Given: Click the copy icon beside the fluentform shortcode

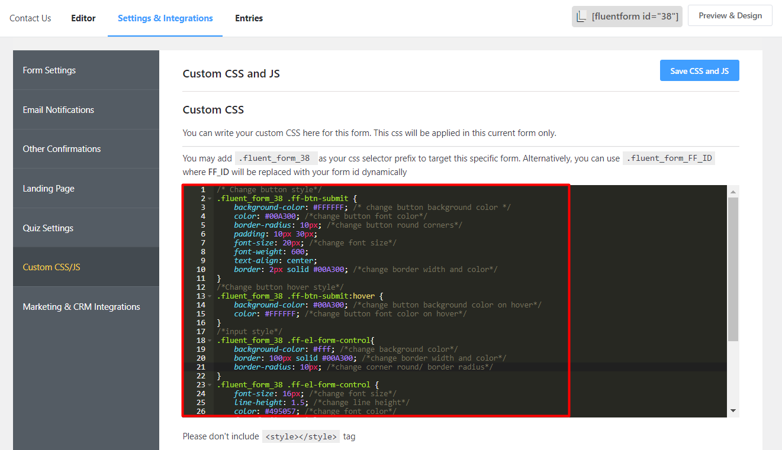Looking at the screenshot, I should tap(581, 16).
